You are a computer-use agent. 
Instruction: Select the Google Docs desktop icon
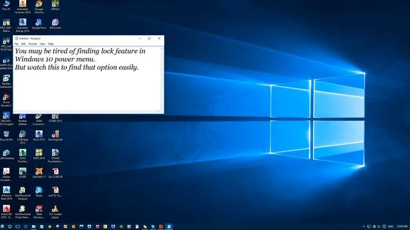click(39, 24)
